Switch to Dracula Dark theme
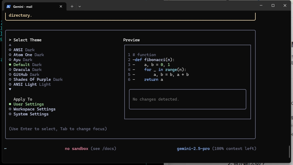The width and height of the screenshot is (293, 165). (x=27, y=70)
